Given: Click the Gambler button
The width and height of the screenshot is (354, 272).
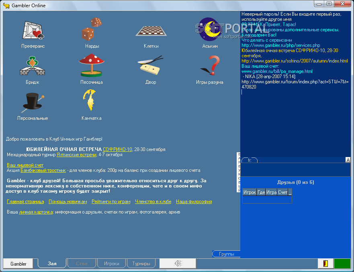Looking at the screenshot, I should click(x=18, y=264).
